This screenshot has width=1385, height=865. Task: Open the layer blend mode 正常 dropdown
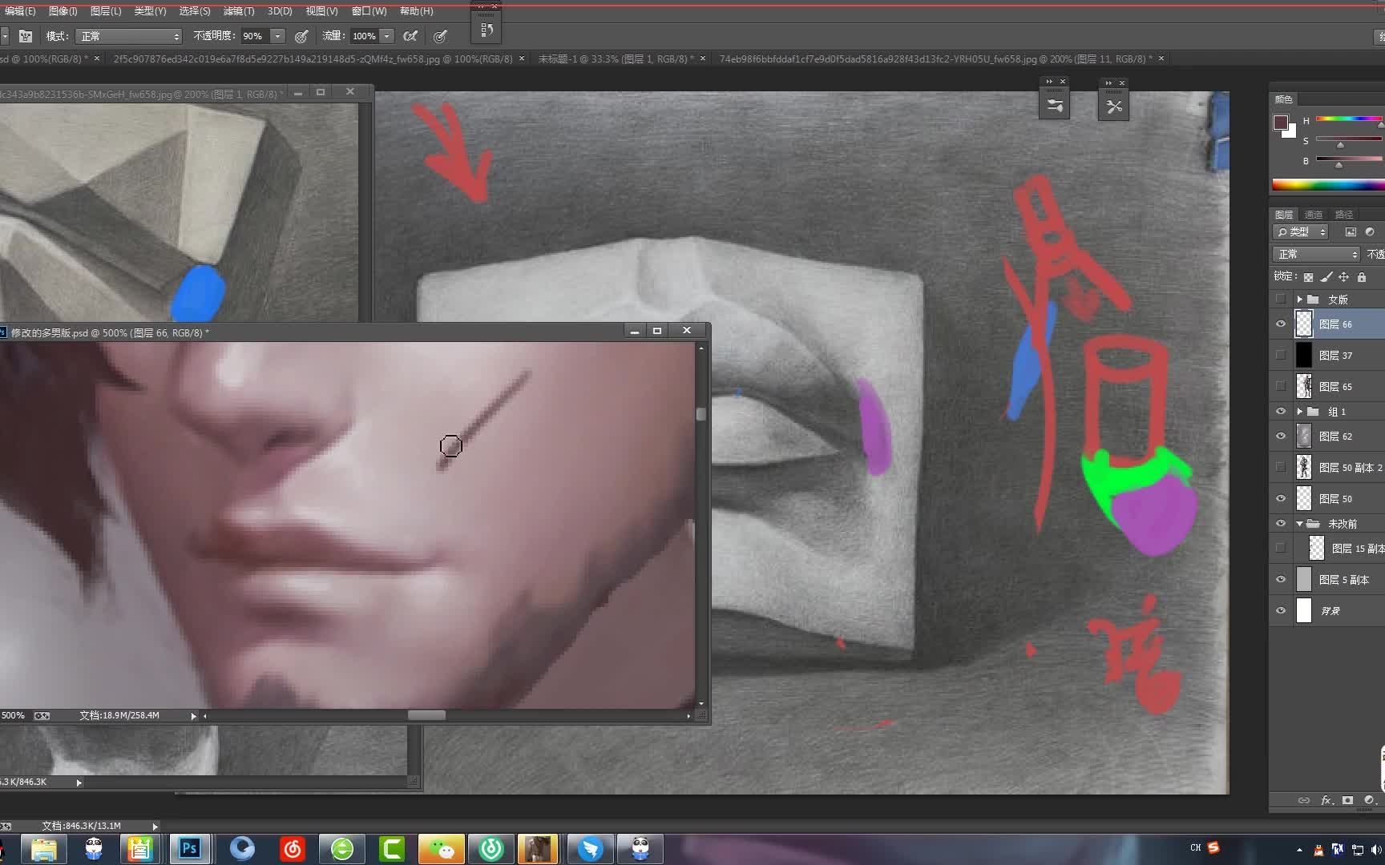1316,255
